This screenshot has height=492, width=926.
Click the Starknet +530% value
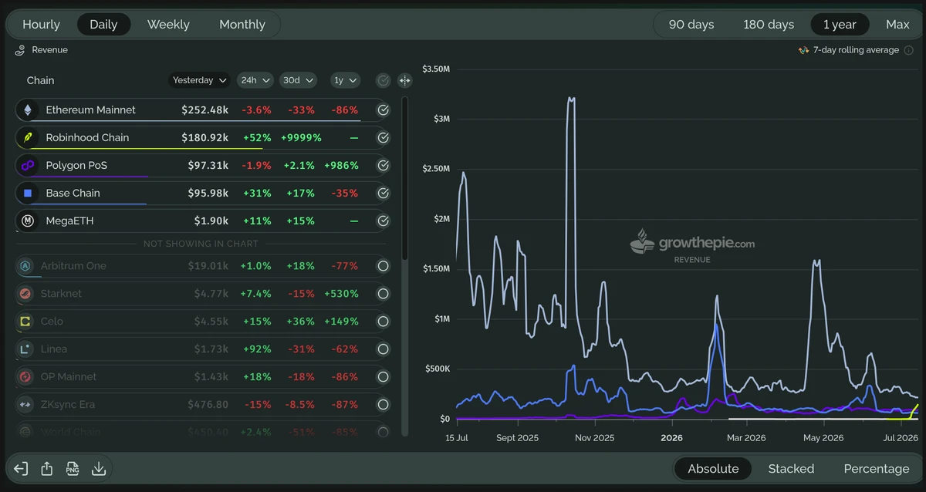tap(341, 294)
